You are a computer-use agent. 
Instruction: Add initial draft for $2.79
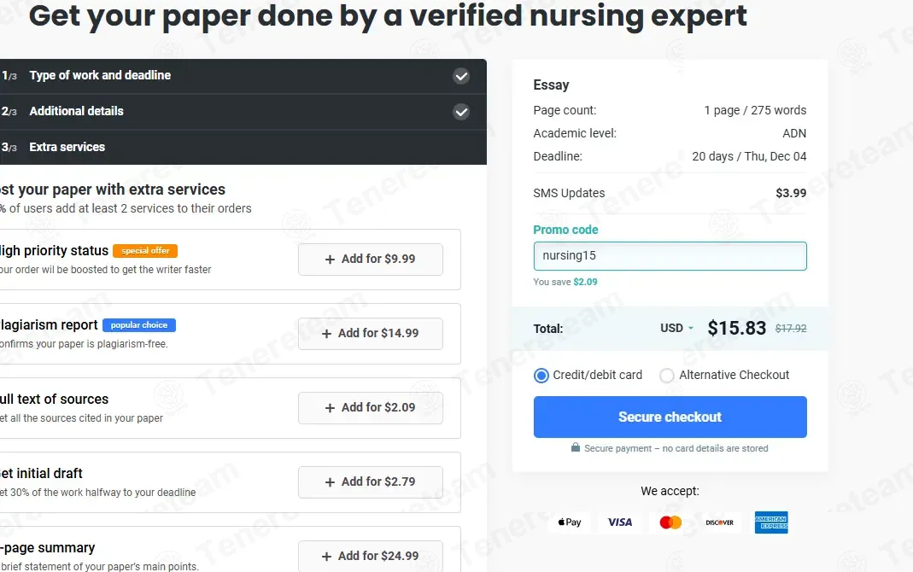click(x=370, y=482)
